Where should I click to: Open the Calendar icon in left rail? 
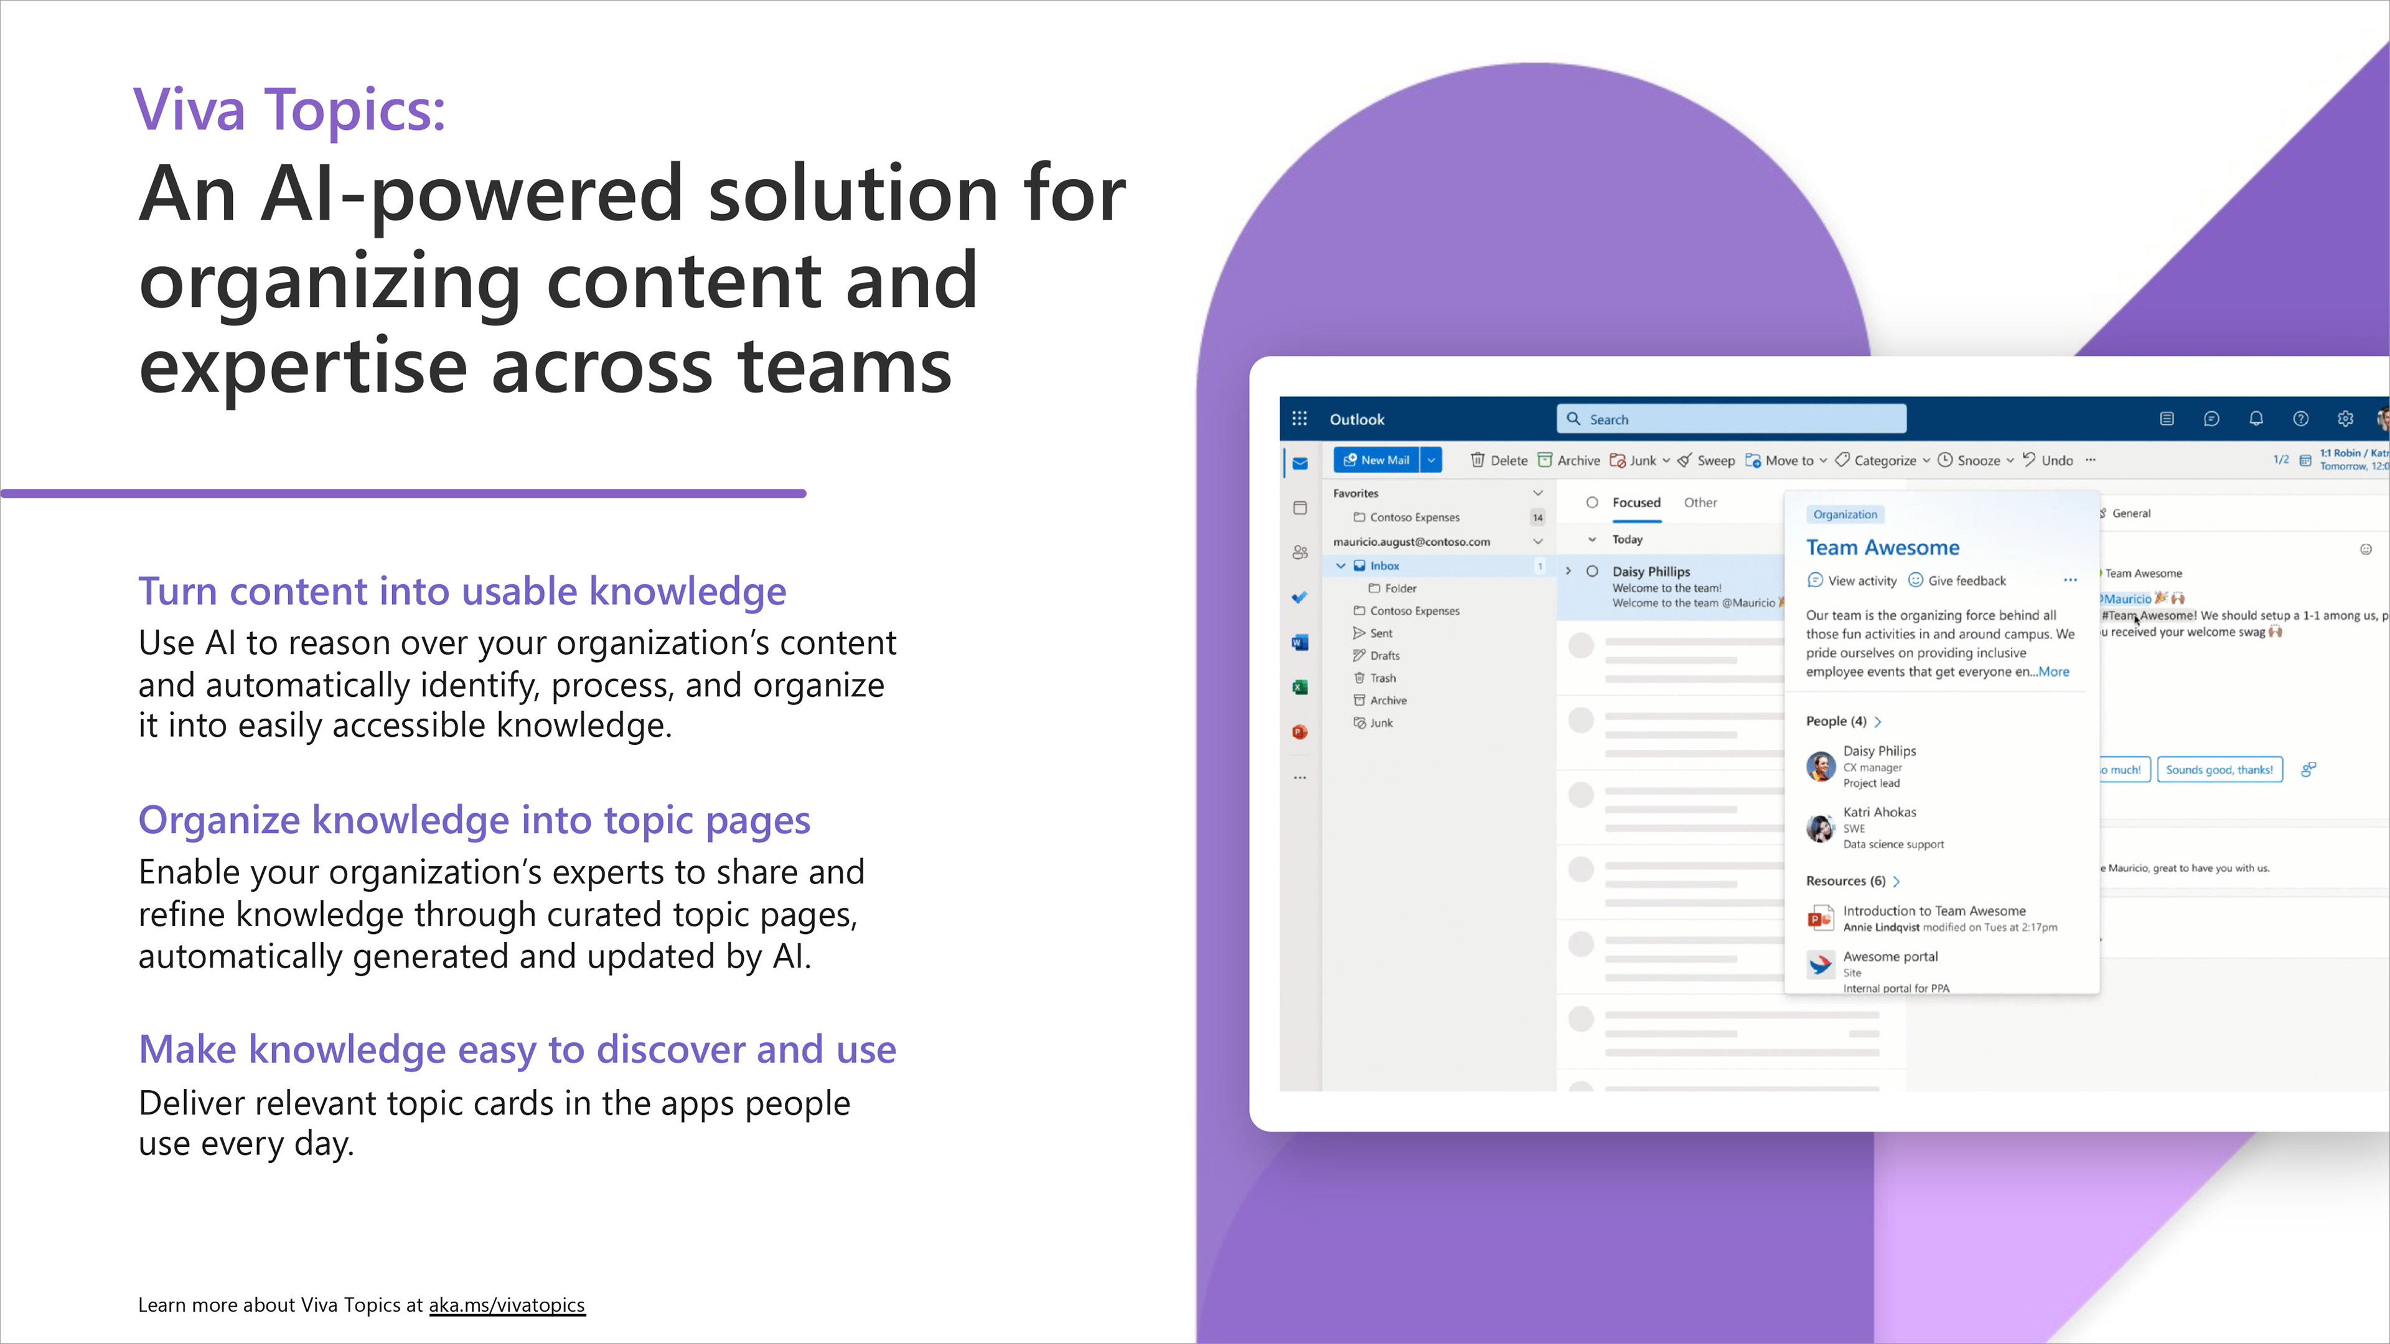click(1300, 507)
